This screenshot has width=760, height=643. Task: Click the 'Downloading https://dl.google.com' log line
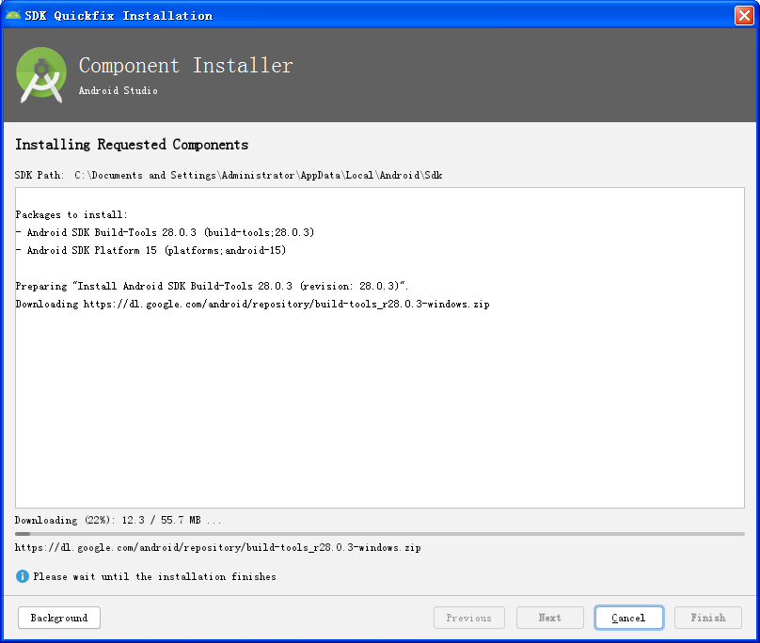252,305
